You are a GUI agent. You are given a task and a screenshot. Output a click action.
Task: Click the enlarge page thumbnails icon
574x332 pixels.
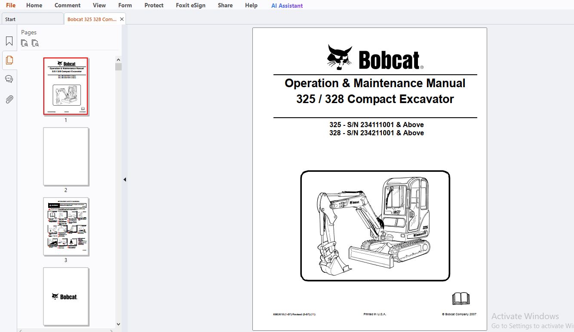[x=25, y=43]
